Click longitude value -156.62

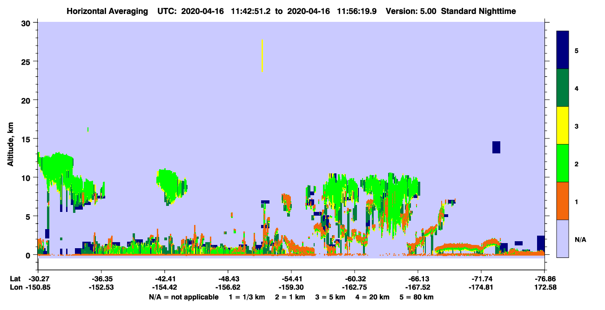[x=228, y=287]
